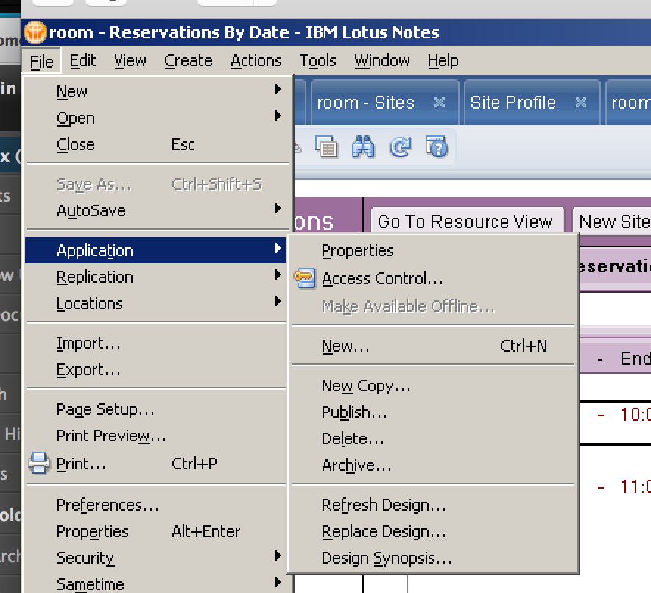Click the Lotus Notes title bar icon

35,32
